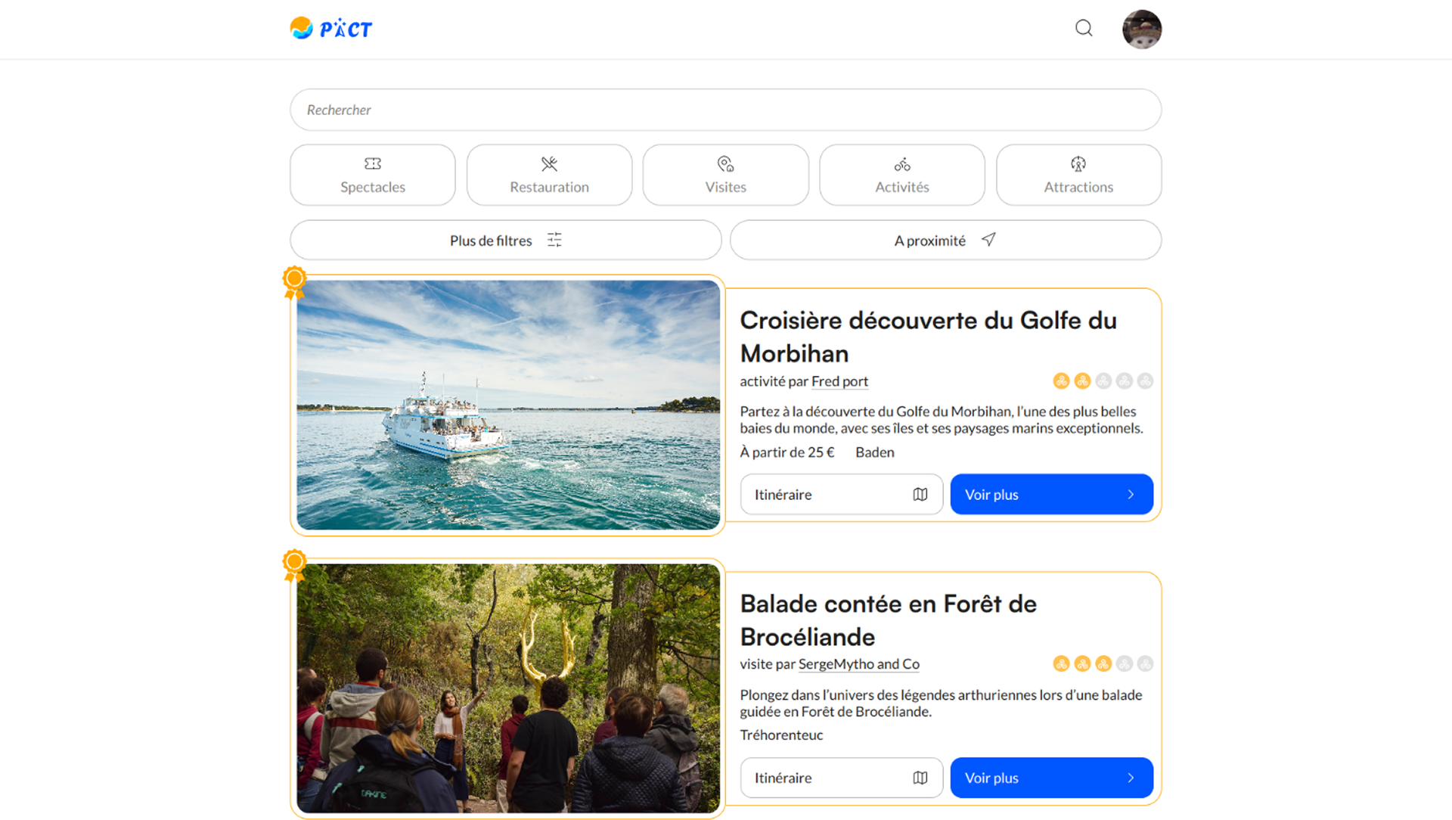Select the Attractions category
The image size is (1452, 820).
click(x=1078, y=175)
